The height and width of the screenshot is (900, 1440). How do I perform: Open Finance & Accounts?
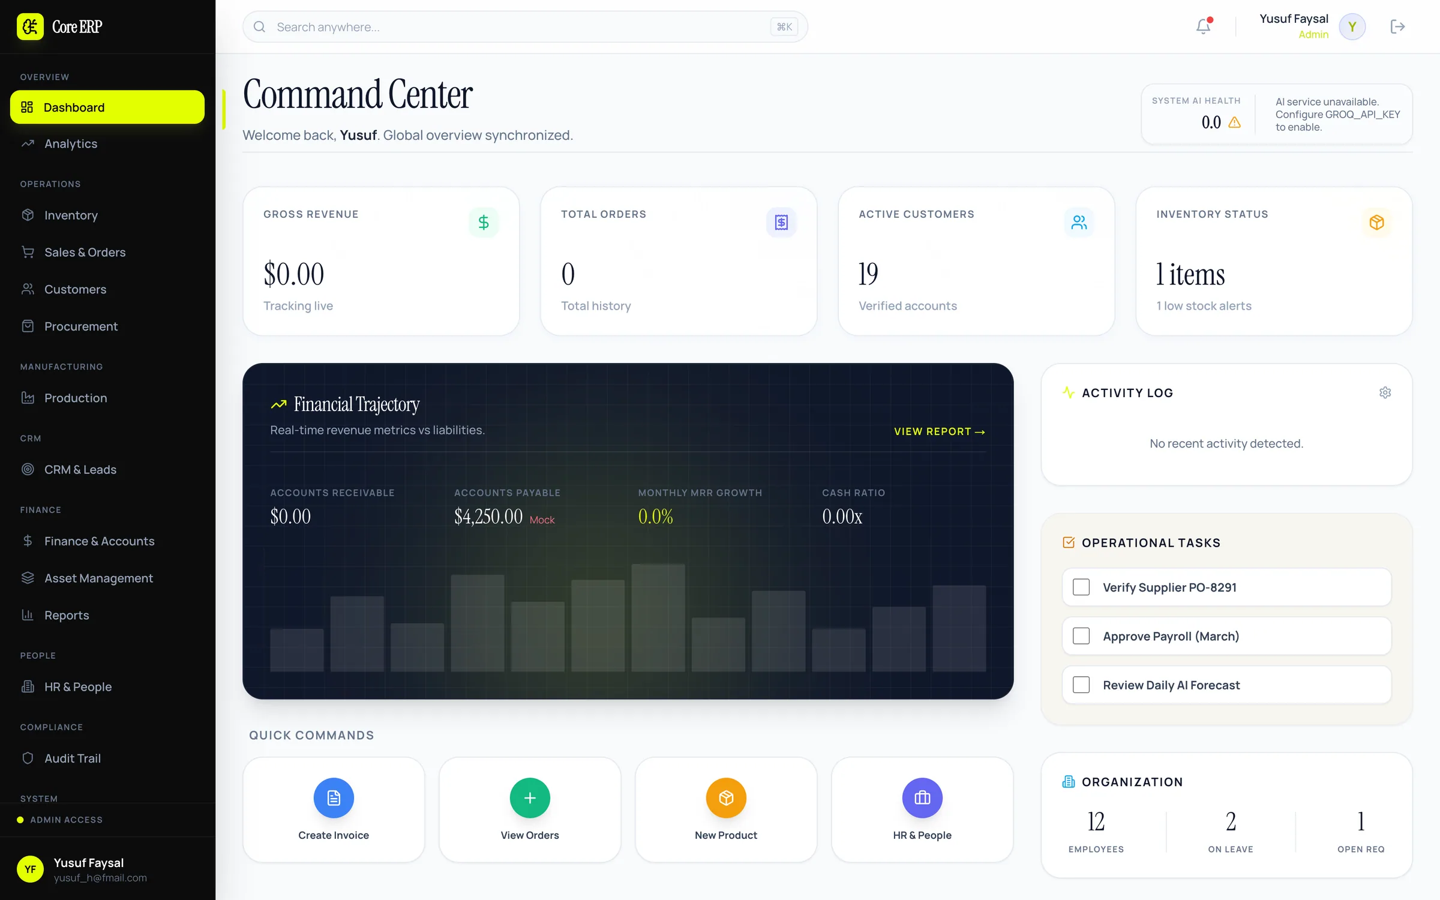[107, 541]
